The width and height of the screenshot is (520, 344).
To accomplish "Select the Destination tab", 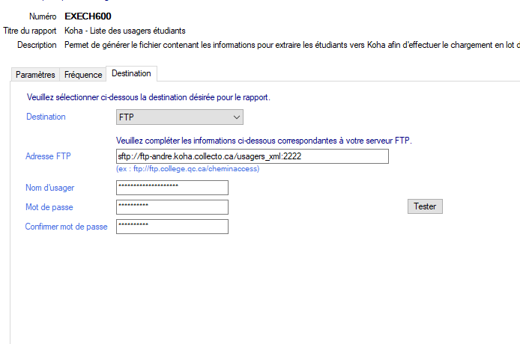I will (x=131, y=73).
